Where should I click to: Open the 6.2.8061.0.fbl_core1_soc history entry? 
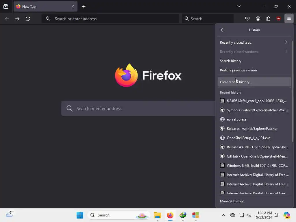254,101
